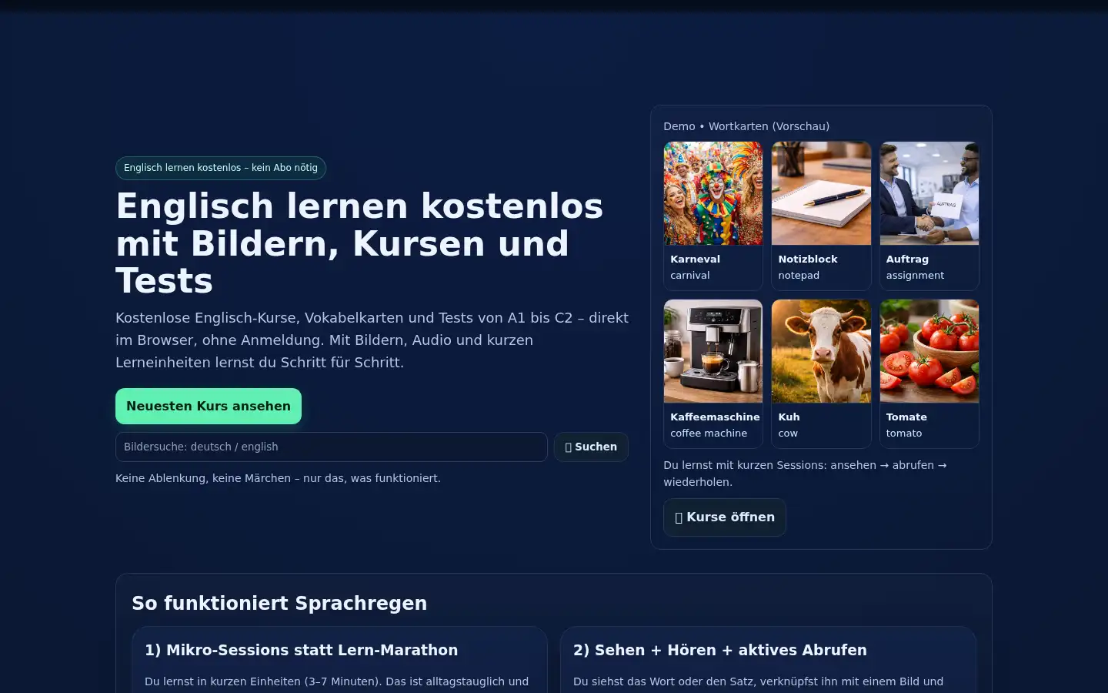
Task: Click the Auftrag word label
Action: click(907, 259)
